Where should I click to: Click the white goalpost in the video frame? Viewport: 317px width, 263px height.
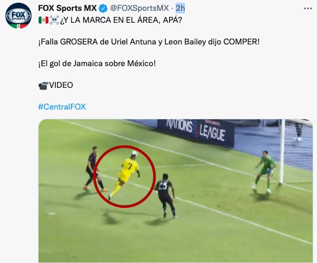tap(282, 151)
